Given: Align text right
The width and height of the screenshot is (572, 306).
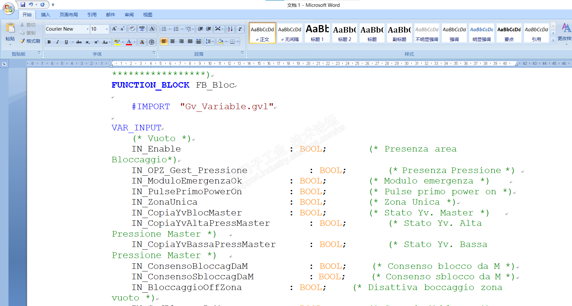Looking at the screenshot, I should click(181, 41).
